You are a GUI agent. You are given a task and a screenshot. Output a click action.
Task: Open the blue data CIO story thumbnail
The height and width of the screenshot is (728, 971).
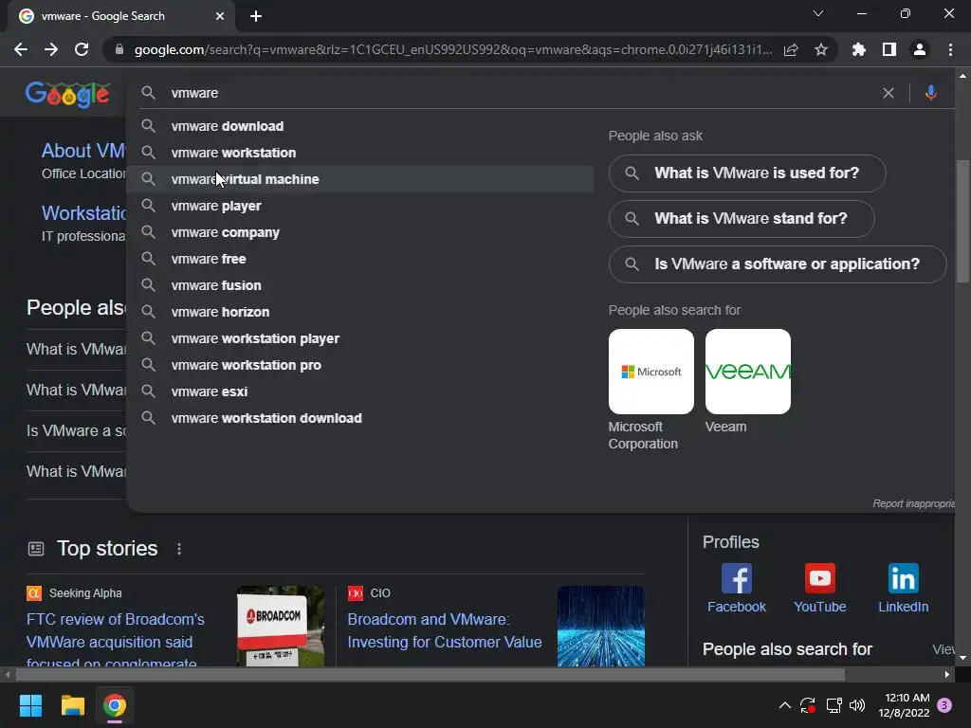click(x=600, y=626)
